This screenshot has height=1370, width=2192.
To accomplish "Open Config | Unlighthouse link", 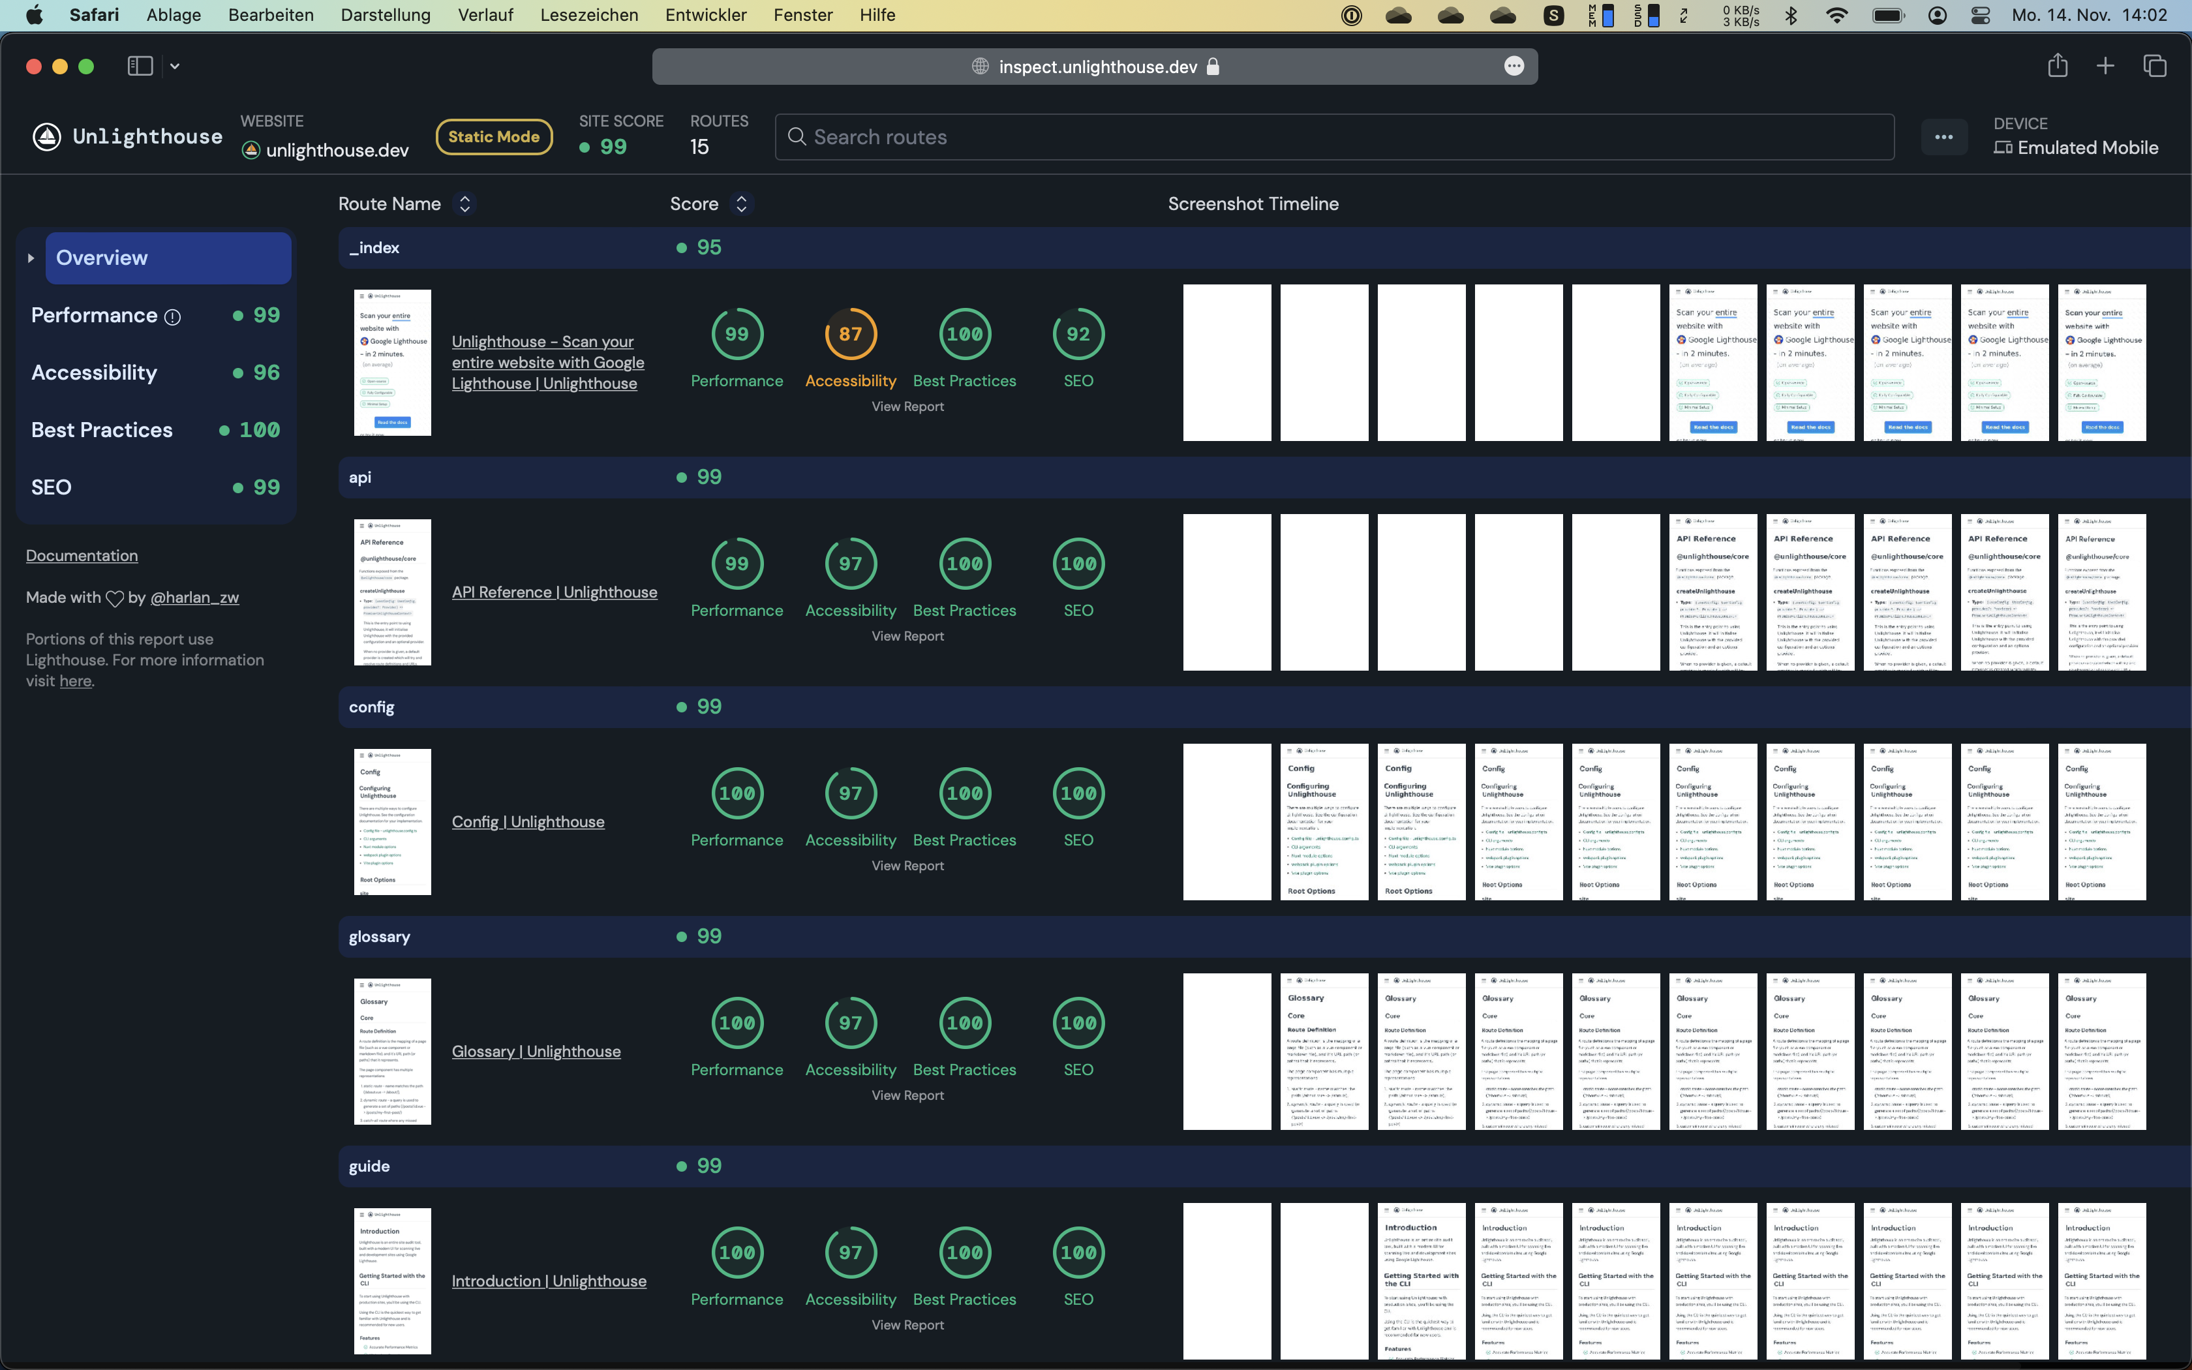I will click(528, 822).
